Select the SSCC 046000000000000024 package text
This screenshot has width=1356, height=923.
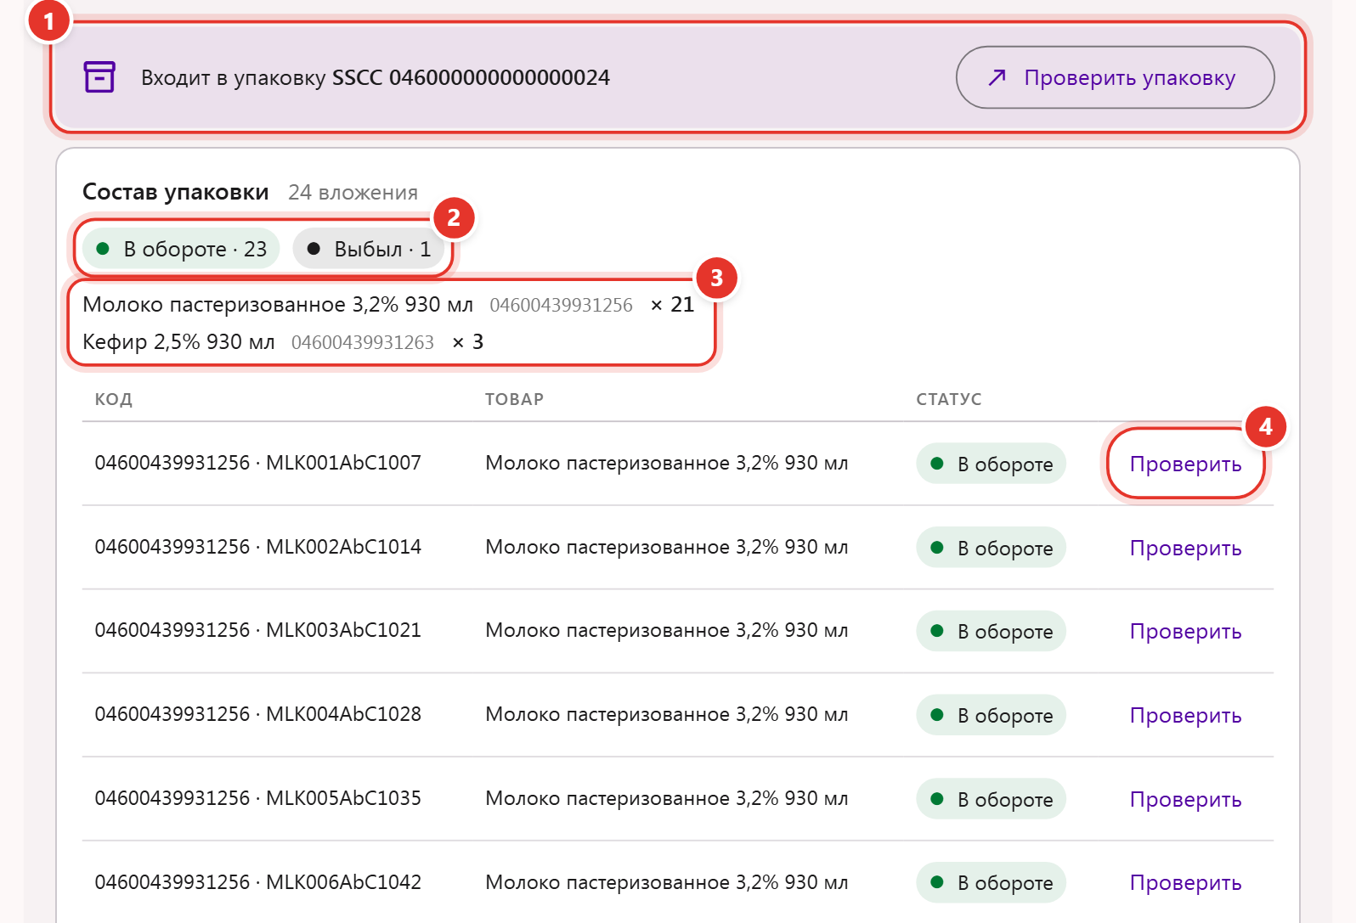471,77
